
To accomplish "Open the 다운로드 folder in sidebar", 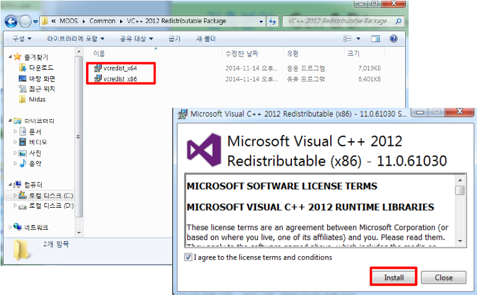I will coord(41,68).
